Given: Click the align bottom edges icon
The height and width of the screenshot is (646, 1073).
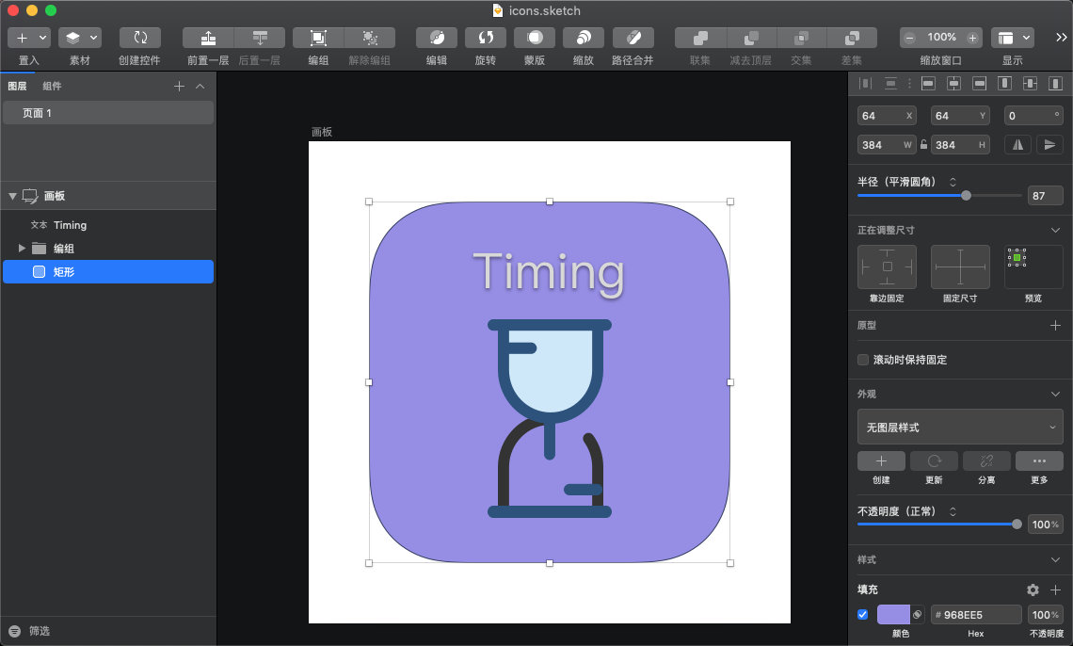Looking at the screenshot, I should (x=1055, y=84).
